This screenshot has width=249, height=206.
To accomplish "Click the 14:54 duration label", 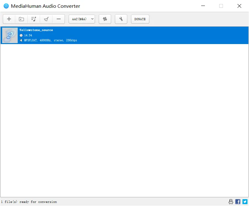I will [x=28, y=35].
